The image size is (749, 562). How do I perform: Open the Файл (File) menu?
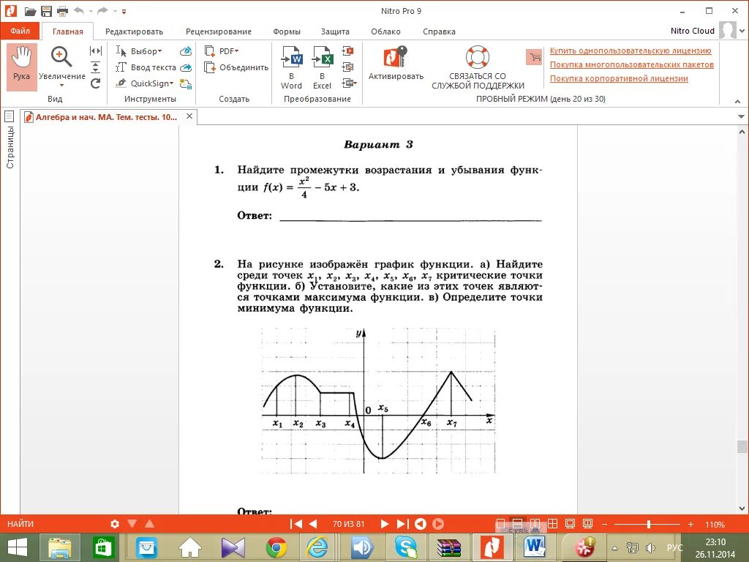pos(20,31)
